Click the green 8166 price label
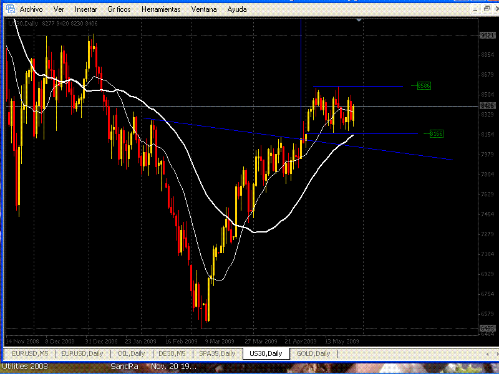The height and width of the screenshot is (374, 499). (436, 134)
